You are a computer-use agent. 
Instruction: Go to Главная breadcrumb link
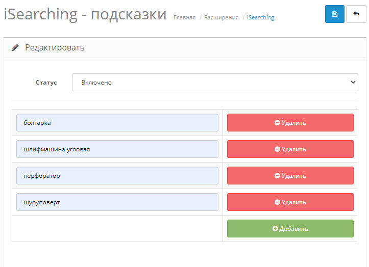[x=184, y=17]
